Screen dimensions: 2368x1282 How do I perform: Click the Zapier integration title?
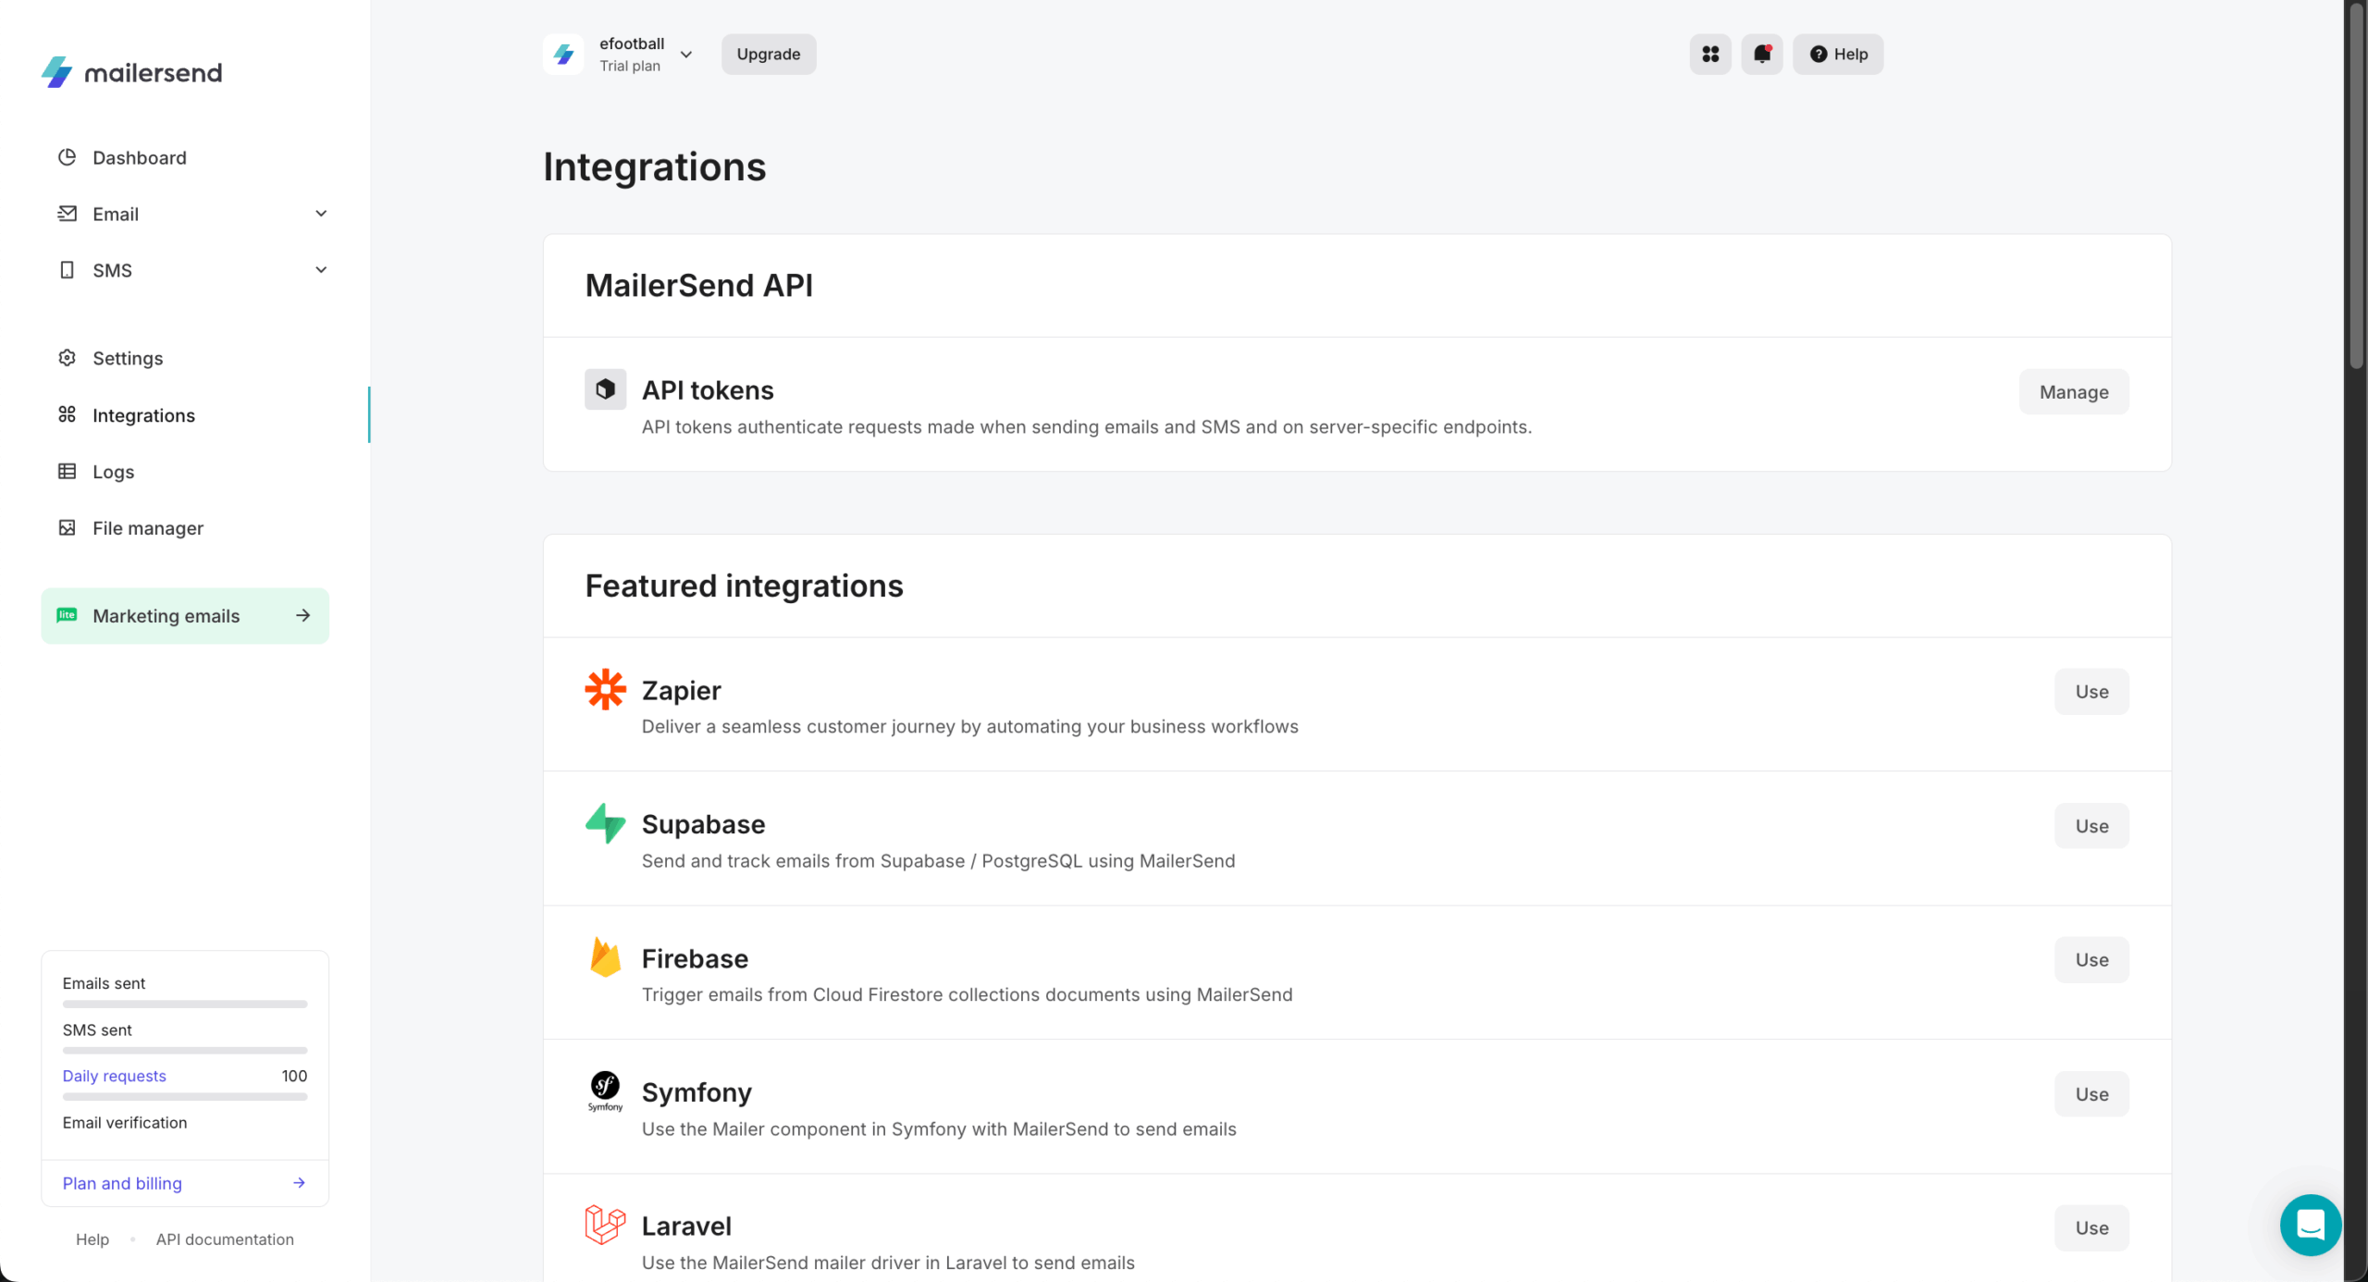tap(681, 690)
